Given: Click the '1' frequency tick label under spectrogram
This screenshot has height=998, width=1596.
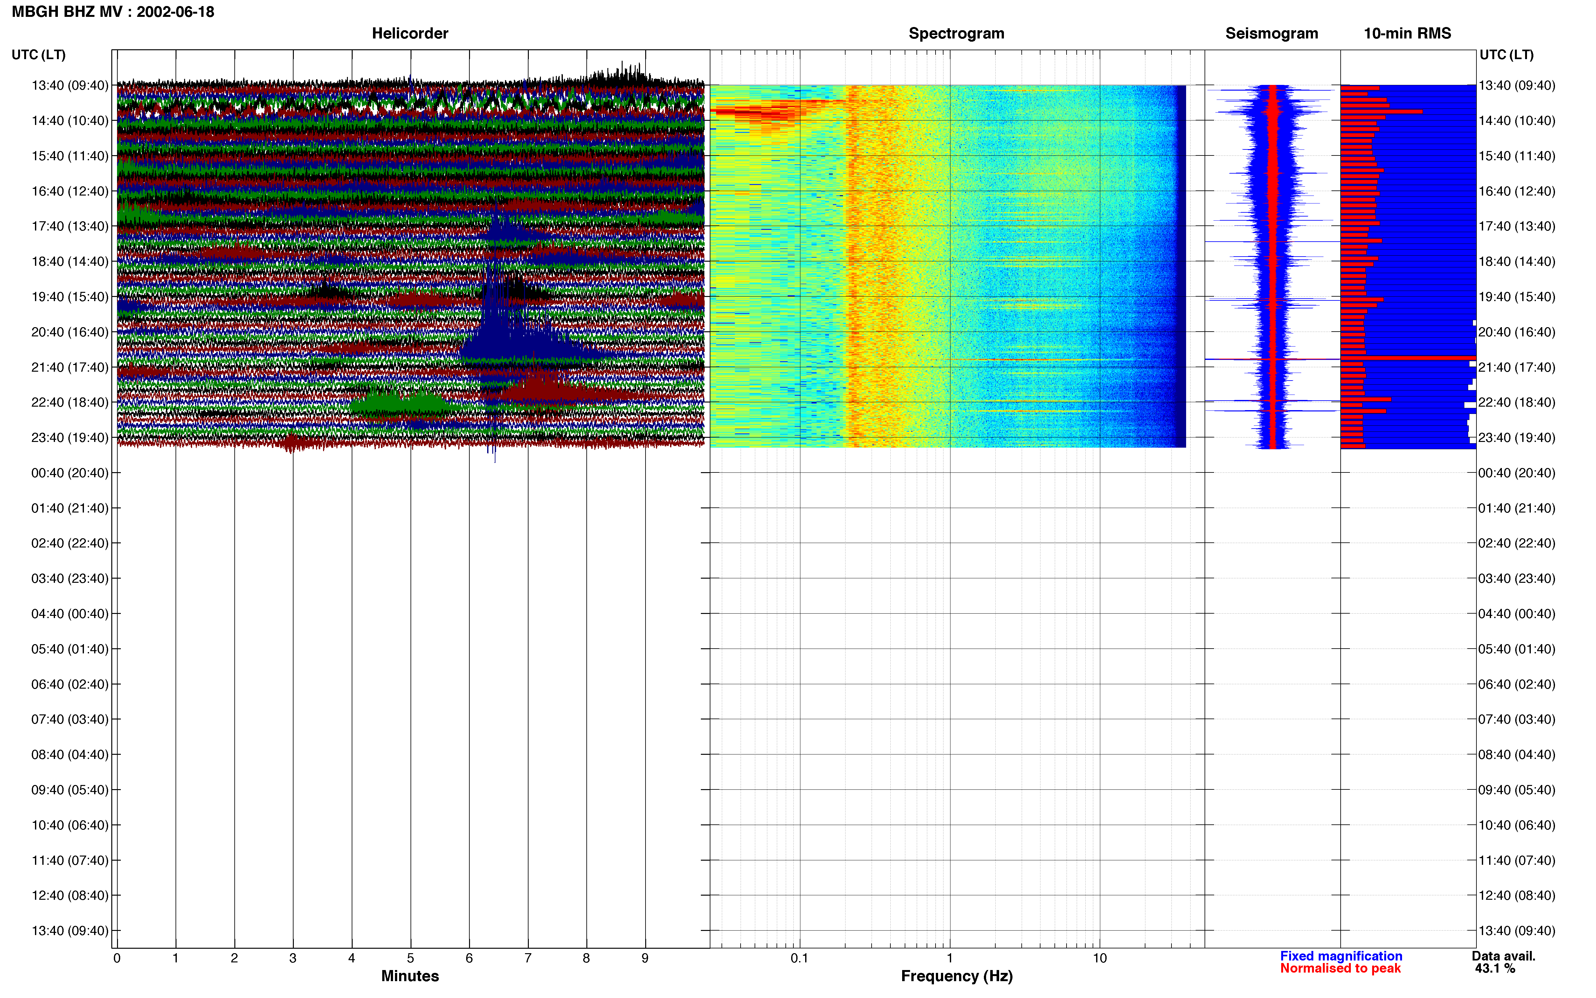Looking at the screenshot, I should [x=950, y=958].
